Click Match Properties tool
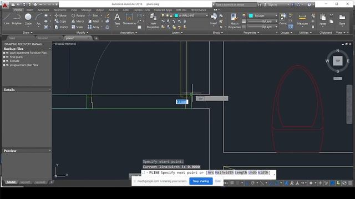This screenshot has width=355, height=199. click(234, 21)
